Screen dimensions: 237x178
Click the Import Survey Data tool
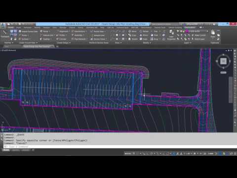pyautogui.click(x=28, y=31)
